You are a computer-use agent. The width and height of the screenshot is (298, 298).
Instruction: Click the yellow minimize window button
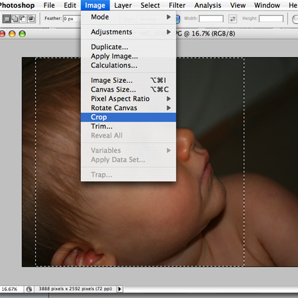point(12,34)
